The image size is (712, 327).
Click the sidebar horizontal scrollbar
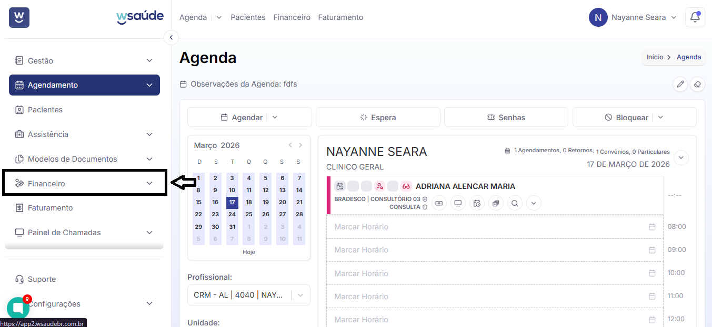tap(84, 246)
